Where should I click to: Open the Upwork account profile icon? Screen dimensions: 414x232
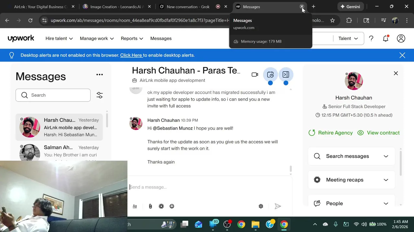point(401,39)
